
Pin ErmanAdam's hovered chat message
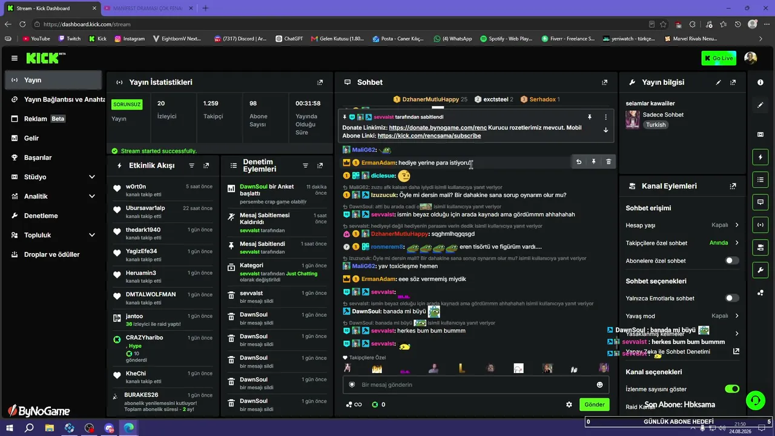(x=593, y=162)
